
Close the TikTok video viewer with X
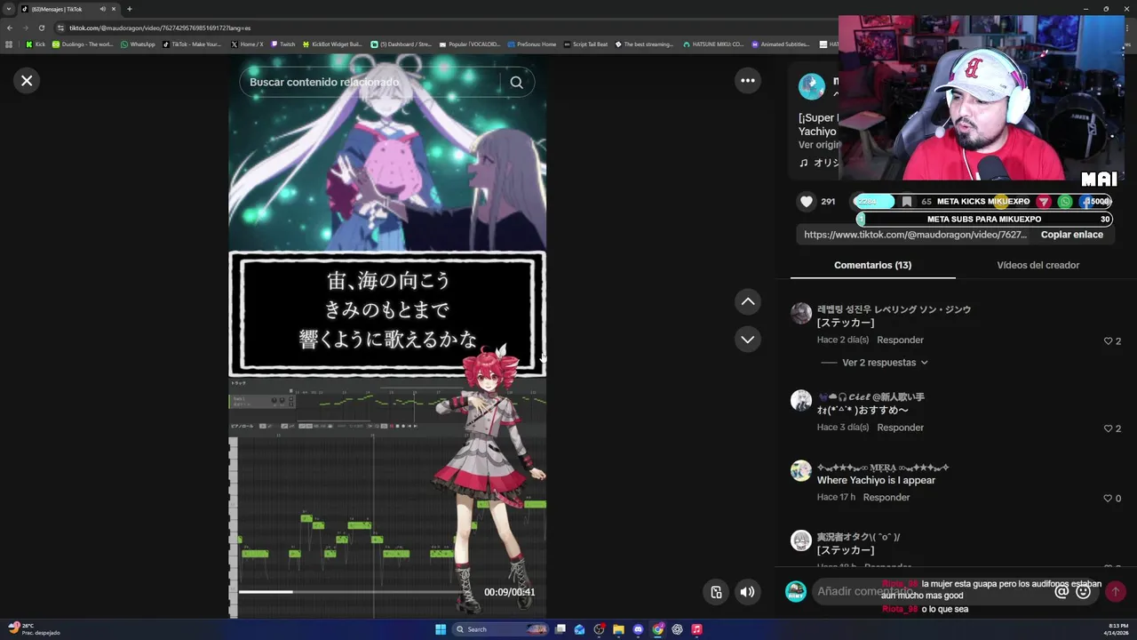pos(27,81)
